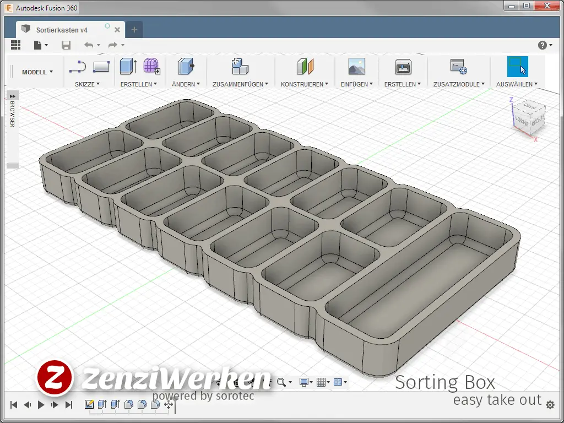Select the move feature in the timeline
564x423 pixels.
(169, 404)
